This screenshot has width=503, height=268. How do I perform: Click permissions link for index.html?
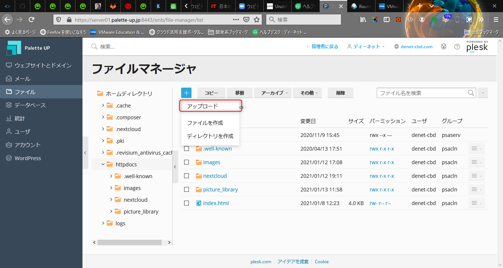pyautogui.click(x=380, y=203)
